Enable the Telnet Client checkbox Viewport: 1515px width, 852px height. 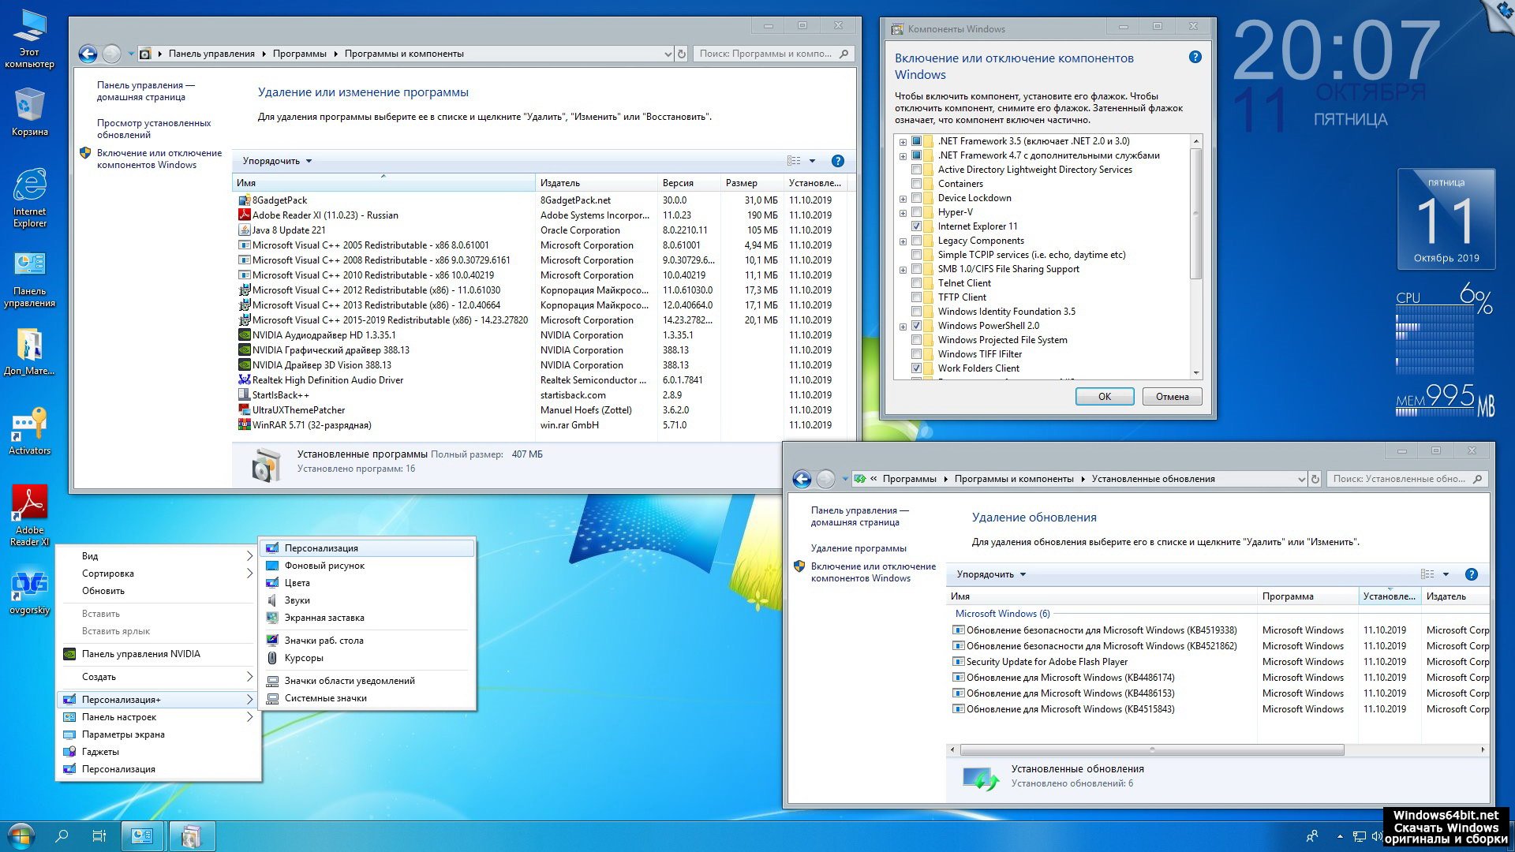[916, 283]
